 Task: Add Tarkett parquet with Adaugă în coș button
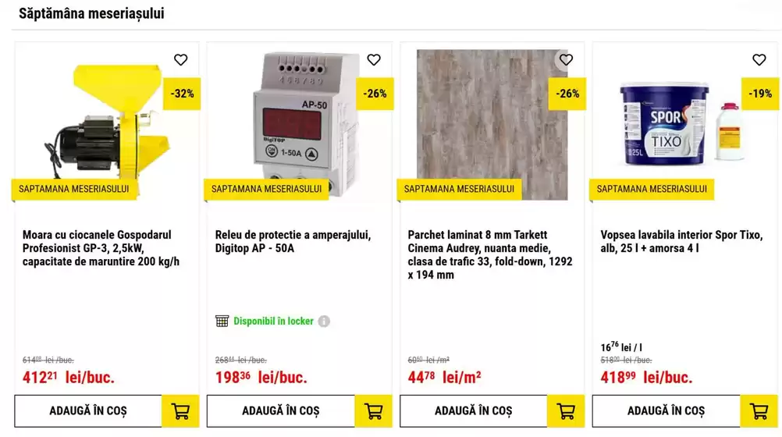coord(473,411)
